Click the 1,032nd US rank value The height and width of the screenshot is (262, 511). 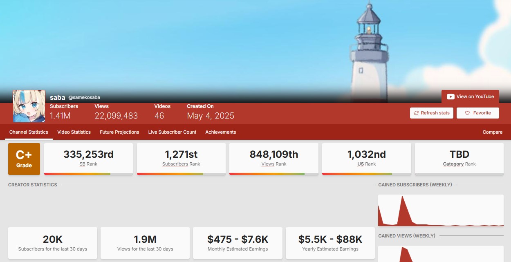(366, 155)
